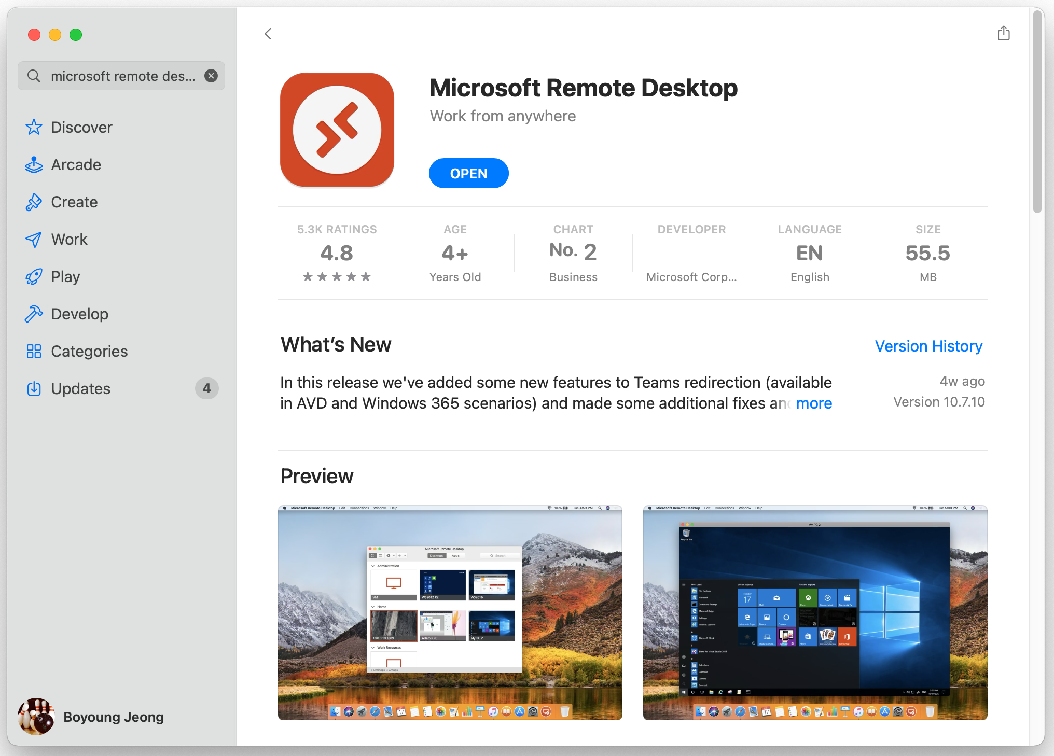Click the Boyoung Jeong account avatar

pyautogui.click(x=36, y=717)
